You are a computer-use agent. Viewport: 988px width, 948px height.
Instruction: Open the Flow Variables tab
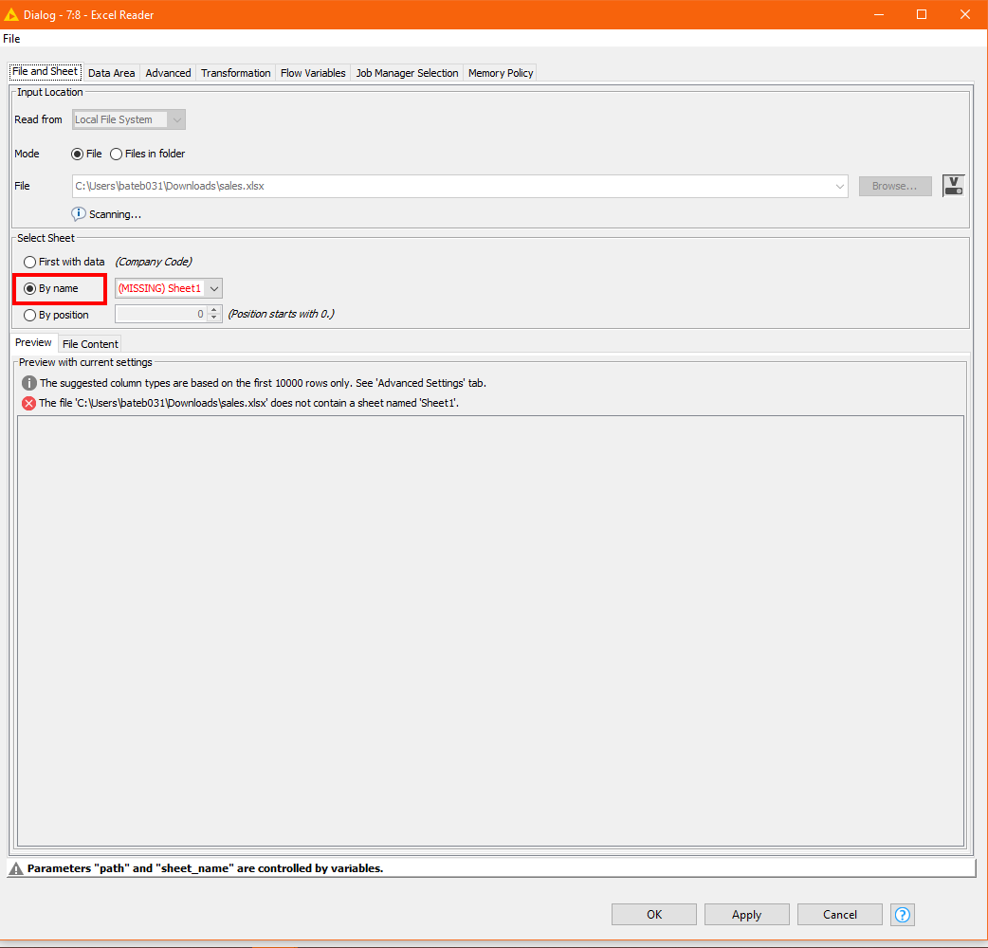(x=313, y=73)
